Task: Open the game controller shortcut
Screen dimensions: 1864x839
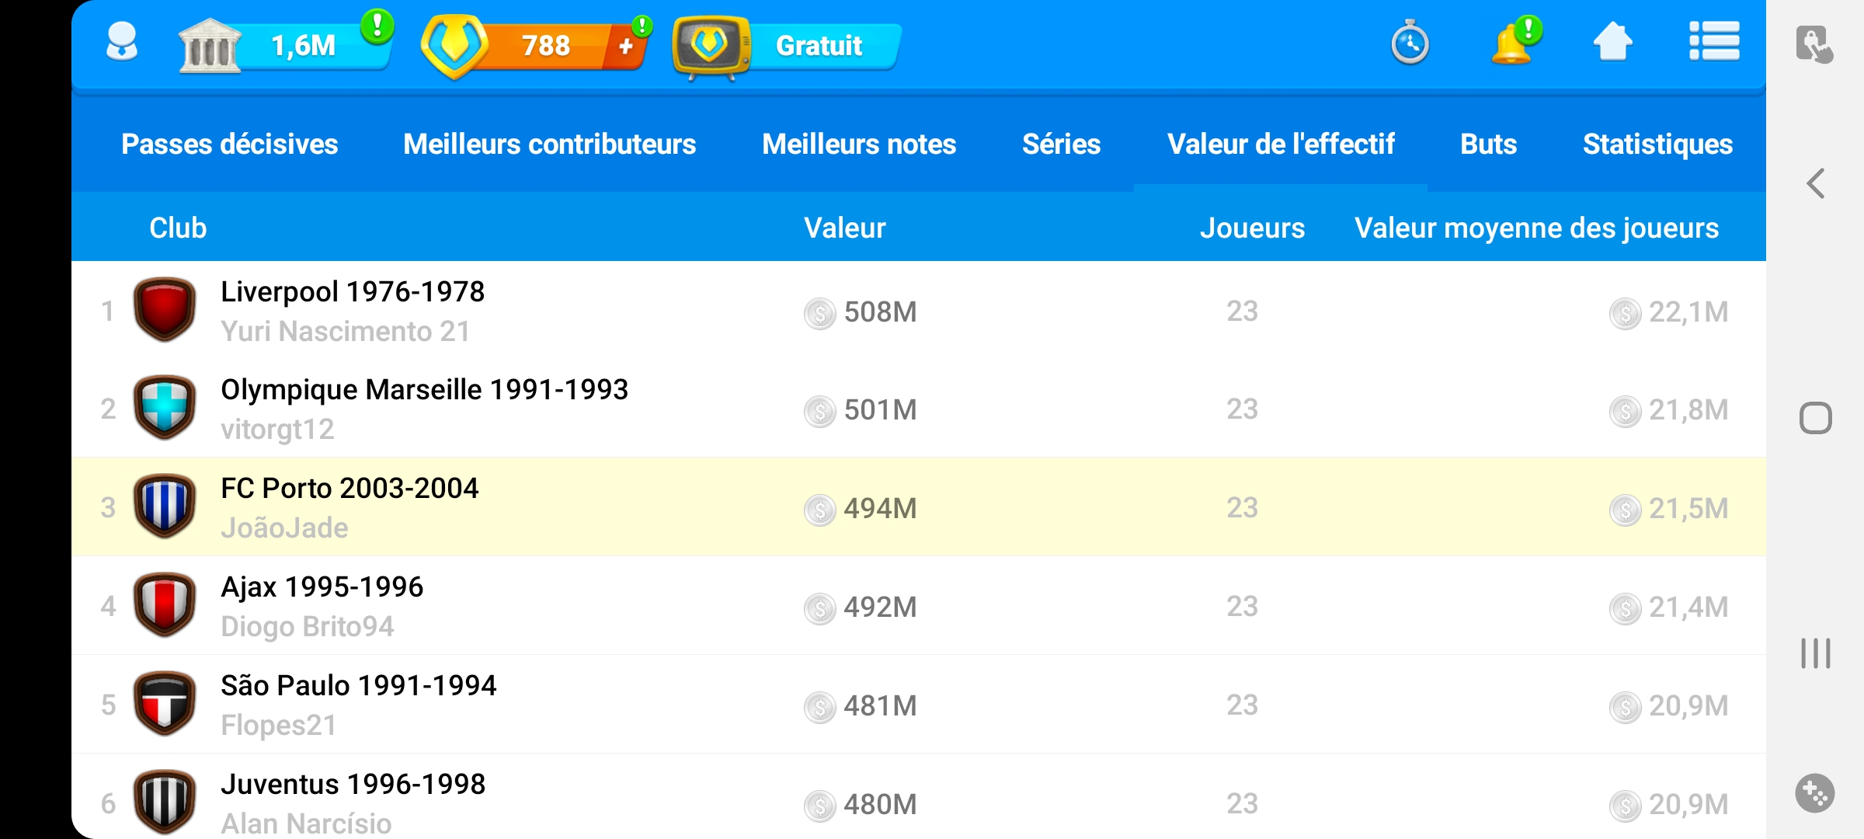Action: (1814, 793)
